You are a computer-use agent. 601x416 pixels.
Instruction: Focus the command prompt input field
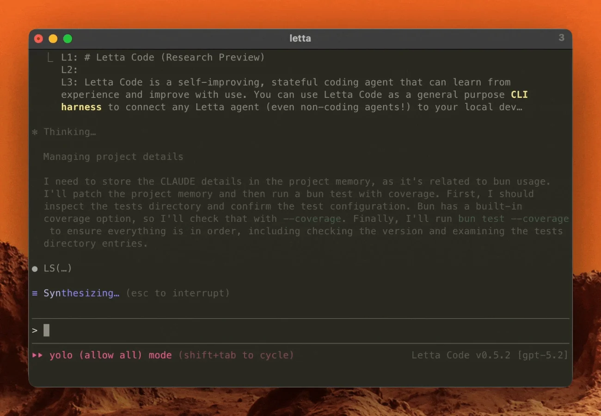click(x=300, y=330)
